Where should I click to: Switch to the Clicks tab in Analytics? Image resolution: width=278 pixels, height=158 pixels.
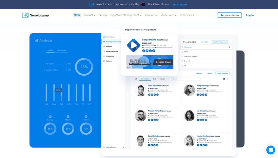coord(50,51)
